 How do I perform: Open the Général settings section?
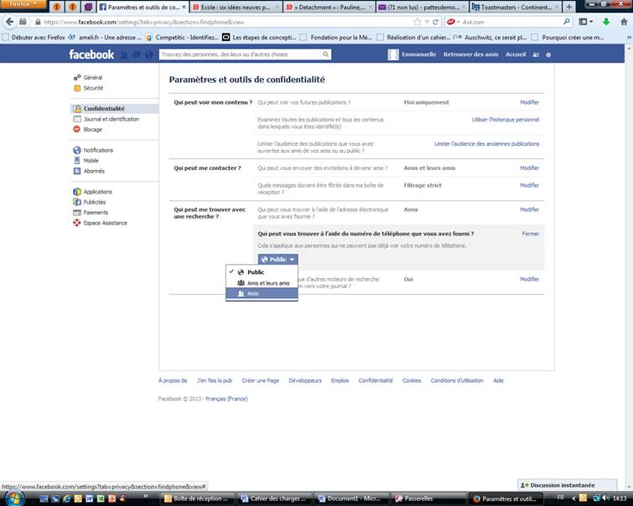point(92,77)
